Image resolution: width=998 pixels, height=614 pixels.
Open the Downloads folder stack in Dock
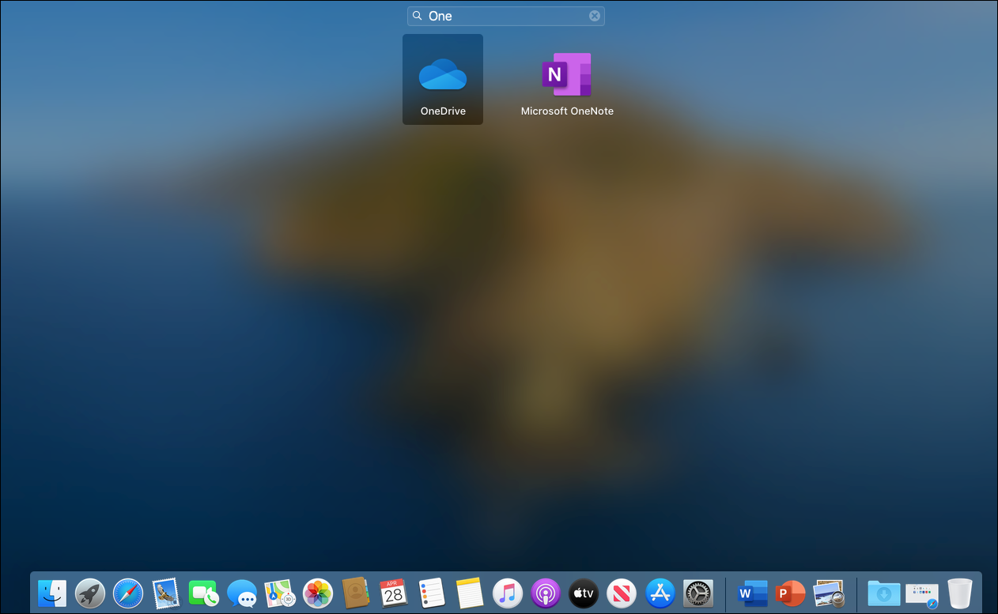pos(883,592)
